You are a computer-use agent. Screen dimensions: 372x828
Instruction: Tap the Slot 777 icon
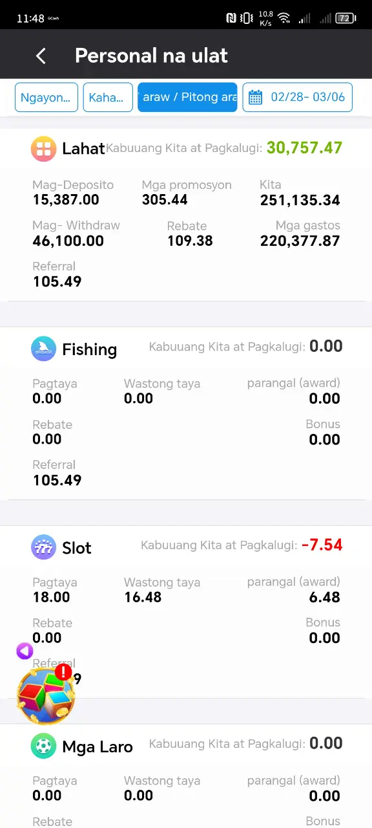(x=43, y=548)
